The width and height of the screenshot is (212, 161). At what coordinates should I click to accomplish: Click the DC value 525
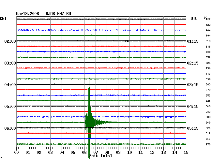coord(208,63)
